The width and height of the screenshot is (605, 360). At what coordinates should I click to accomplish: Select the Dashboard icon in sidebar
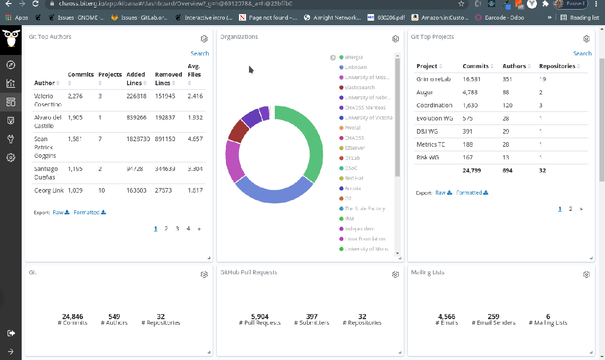11,102
